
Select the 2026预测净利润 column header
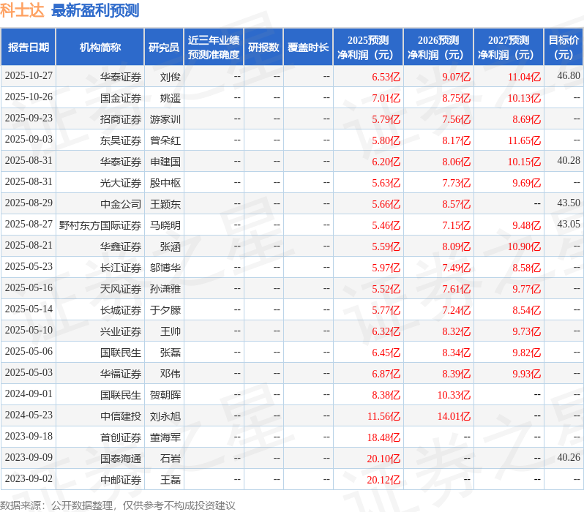pyautogui.click(x=438, y=48)
